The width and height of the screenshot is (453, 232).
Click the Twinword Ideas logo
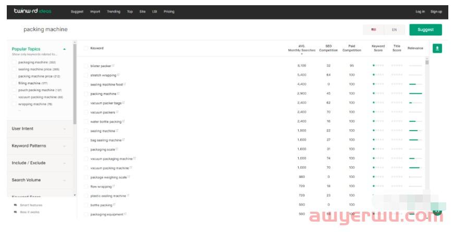coord(32,11)
